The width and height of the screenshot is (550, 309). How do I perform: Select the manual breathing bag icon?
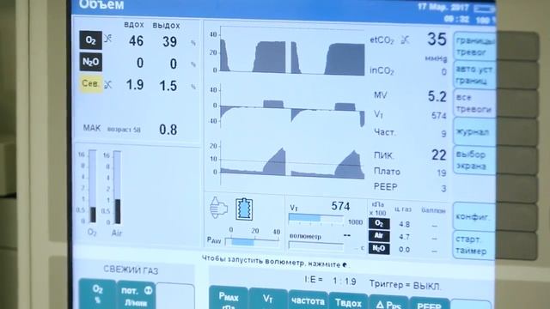(x=218, y=208)
